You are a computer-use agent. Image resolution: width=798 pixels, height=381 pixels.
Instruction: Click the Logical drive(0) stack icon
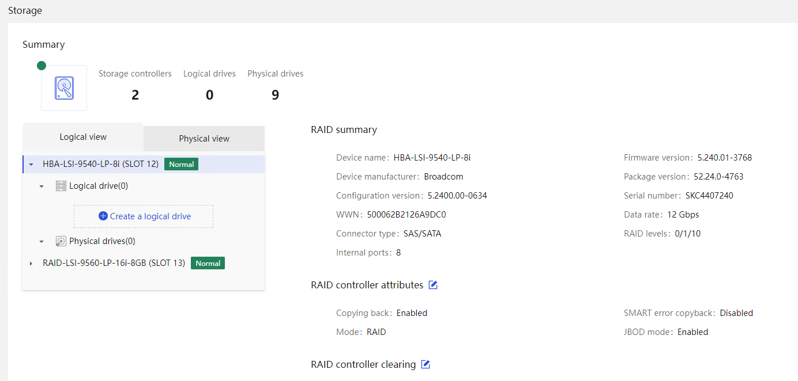[61, 186]
